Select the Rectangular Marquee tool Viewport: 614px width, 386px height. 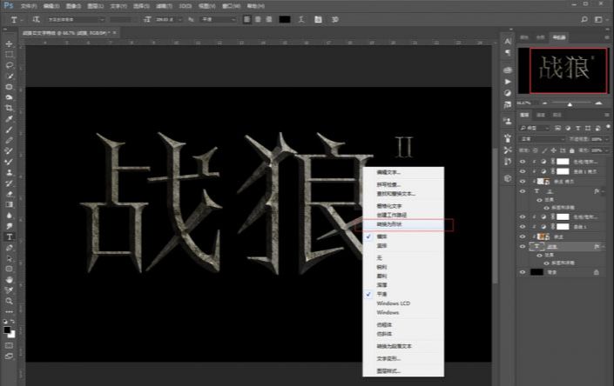9,54
